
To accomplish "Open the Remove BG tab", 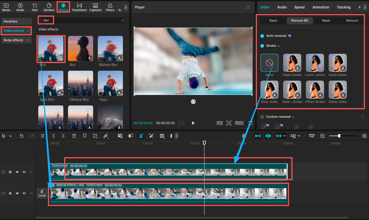I will click(x=300, y=20).
